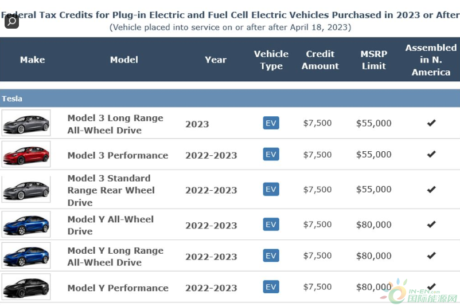Click the Vehicle Type column header
The image size is (460, 307).
[x=271, y=60]
